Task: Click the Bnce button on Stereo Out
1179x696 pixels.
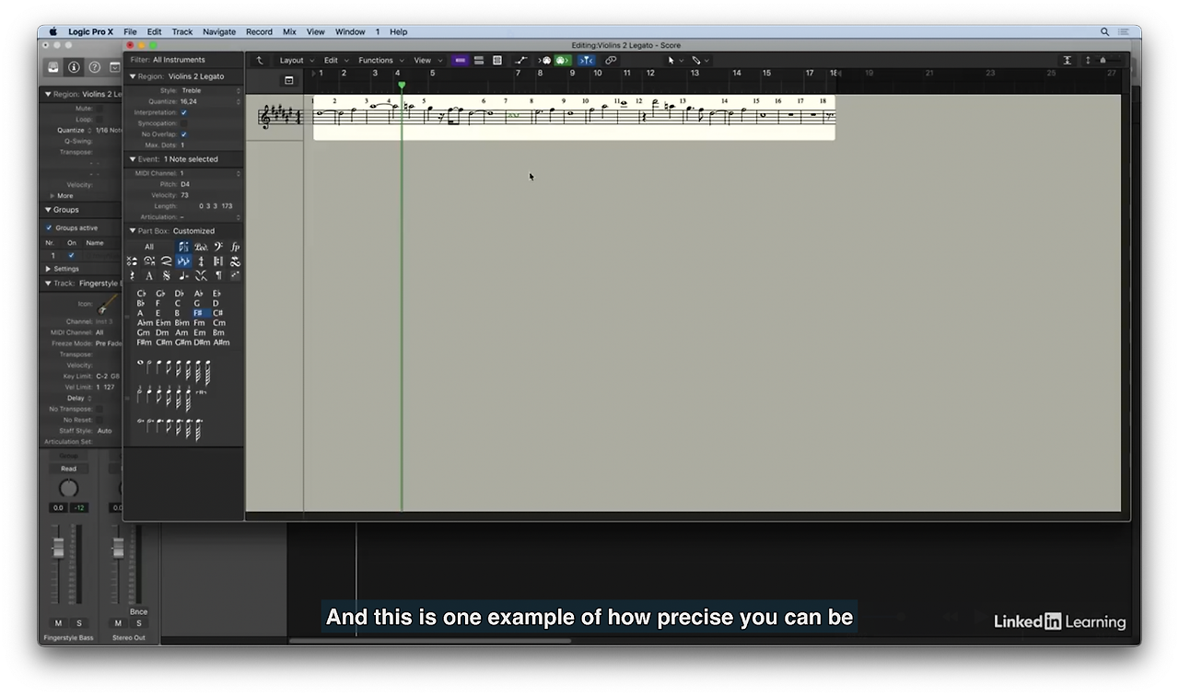Action: 138,611
